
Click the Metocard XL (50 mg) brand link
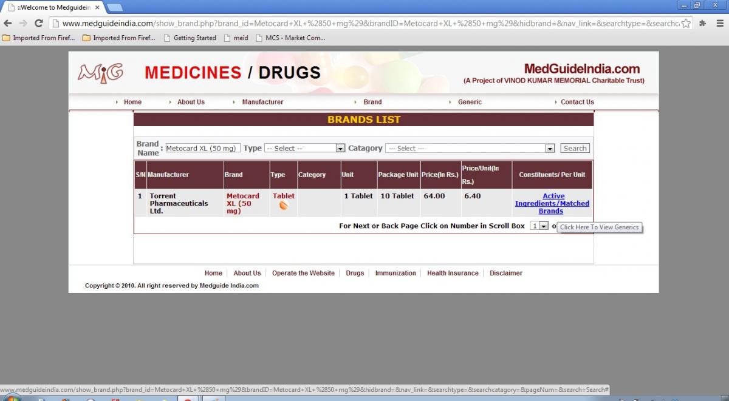(242, 203)
